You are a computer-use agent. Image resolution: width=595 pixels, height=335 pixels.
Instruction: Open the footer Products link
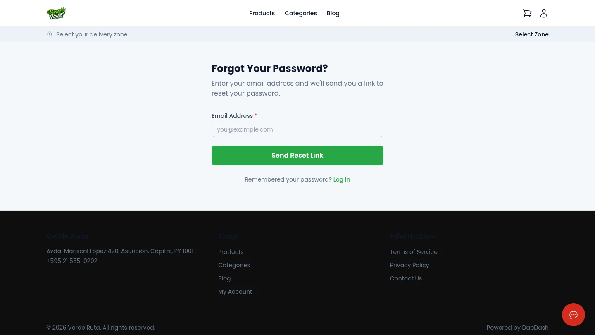(231, 252)
